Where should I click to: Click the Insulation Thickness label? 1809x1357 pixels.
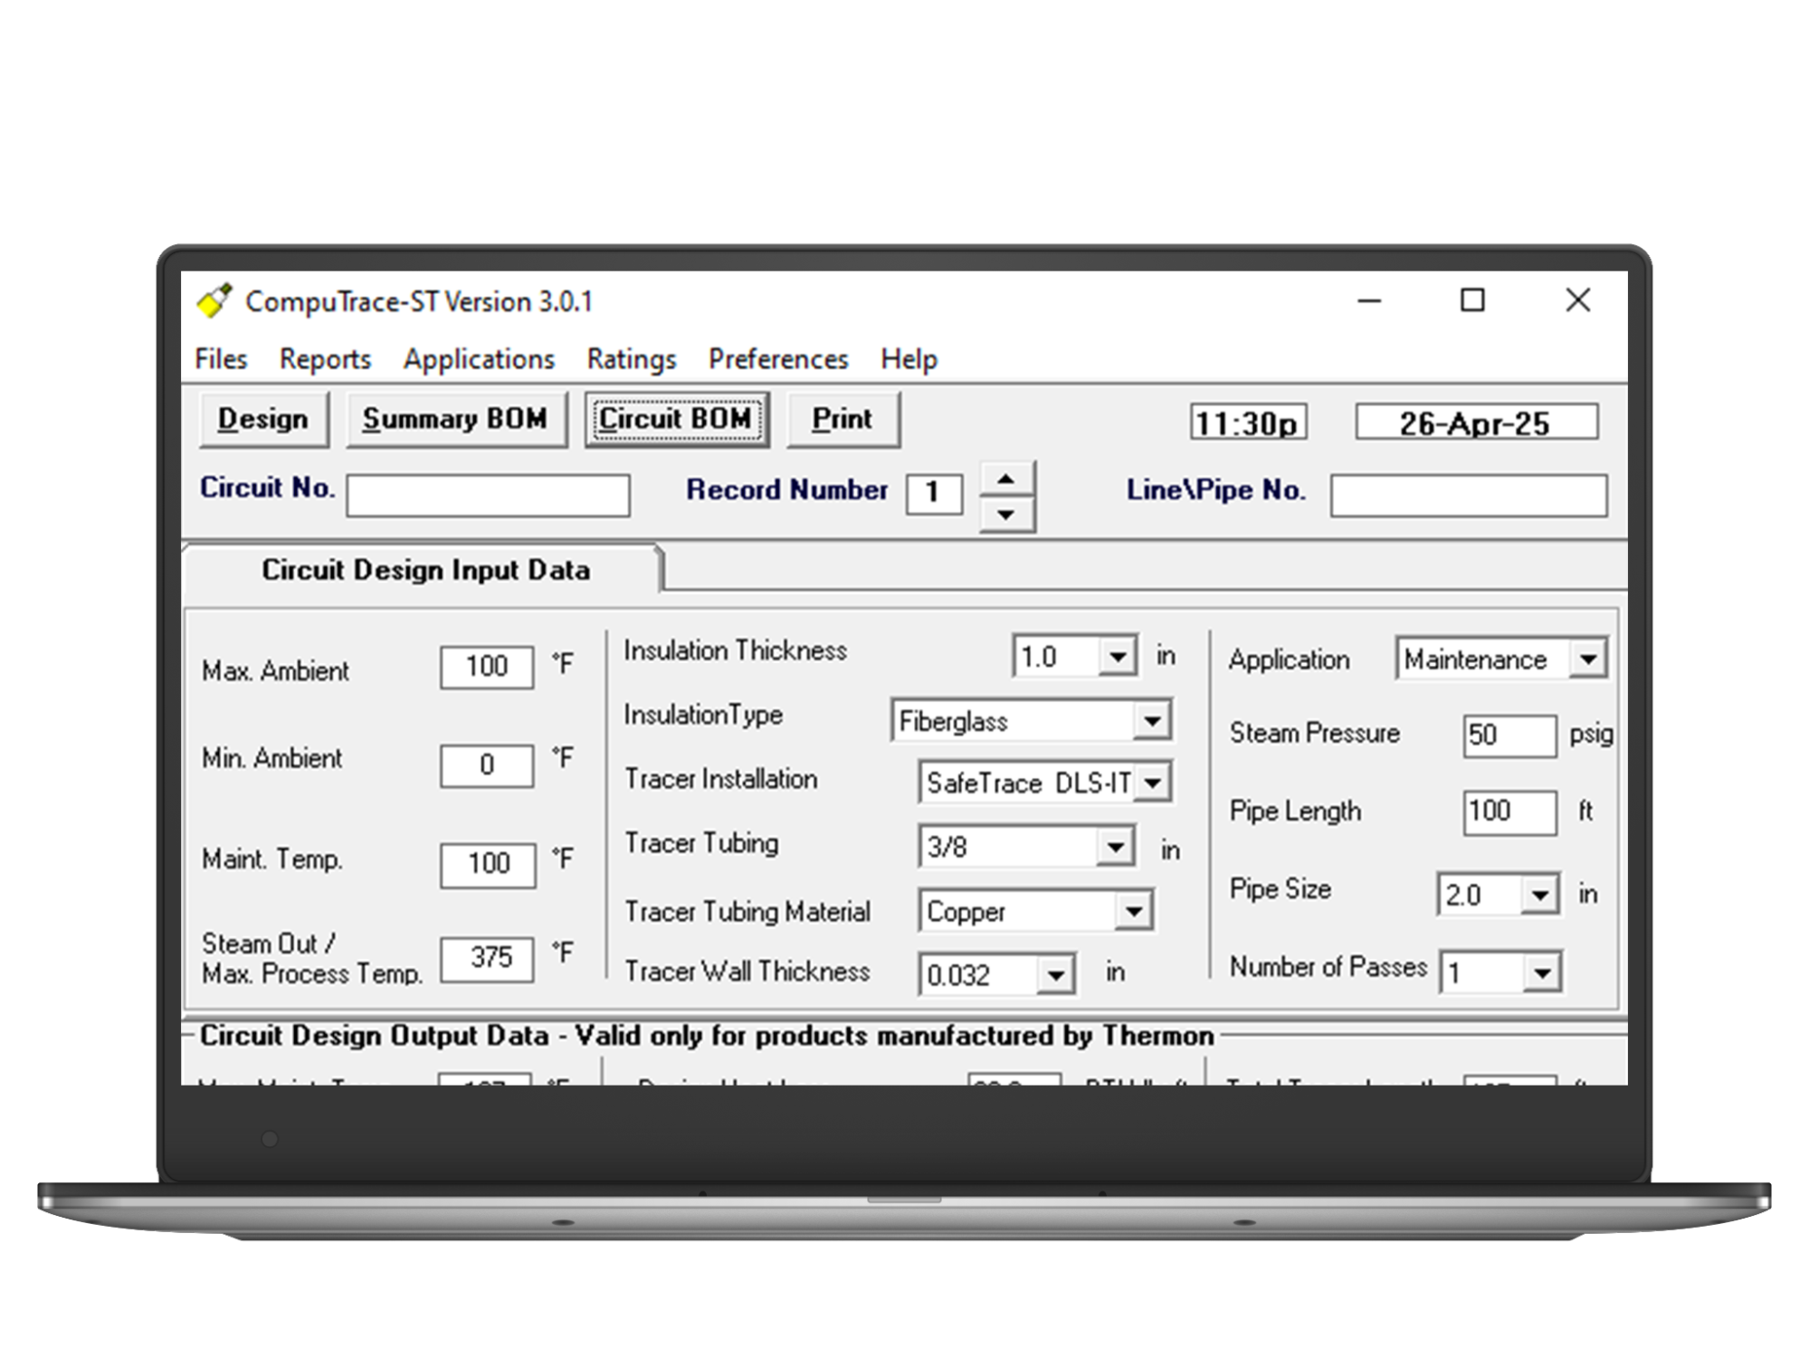[x=735, y=650]
